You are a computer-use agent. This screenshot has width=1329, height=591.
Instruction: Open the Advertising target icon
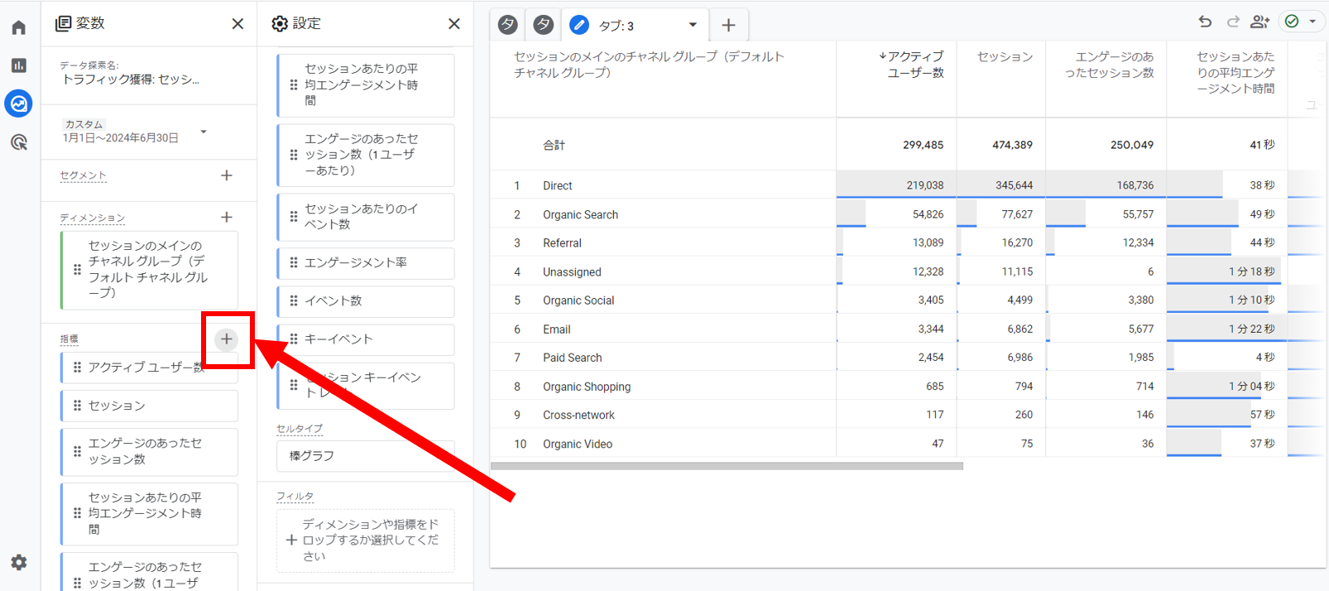19,142
